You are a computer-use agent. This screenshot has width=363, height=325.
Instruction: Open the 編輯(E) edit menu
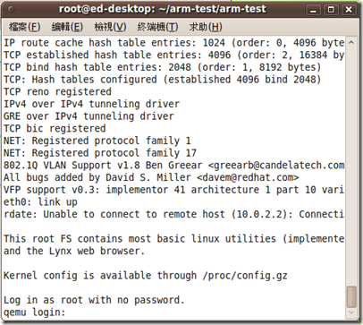[67, 27]
